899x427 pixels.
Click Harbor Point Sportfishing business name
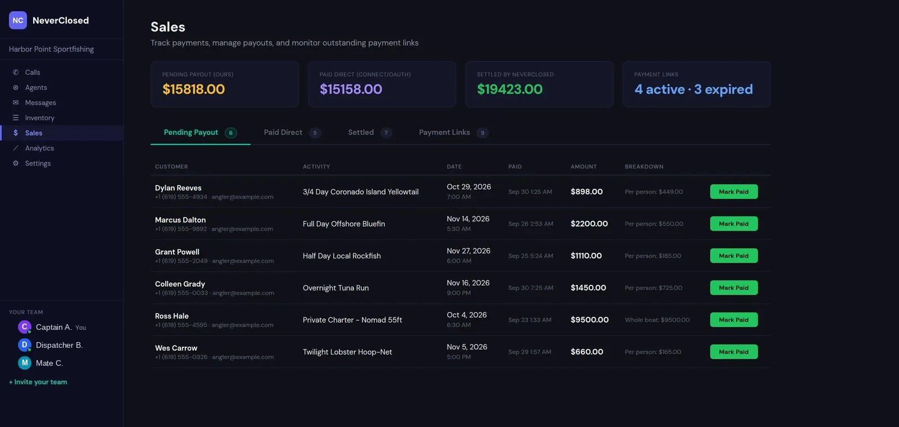(x=52, y=49)
